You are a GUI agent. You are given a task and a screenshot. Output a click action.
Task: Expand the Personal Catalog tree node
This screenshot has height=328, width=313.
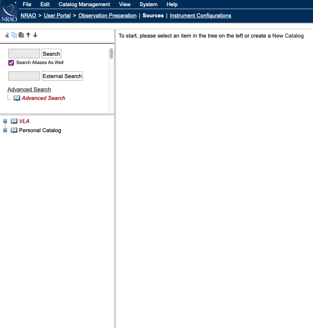(5, 131)
